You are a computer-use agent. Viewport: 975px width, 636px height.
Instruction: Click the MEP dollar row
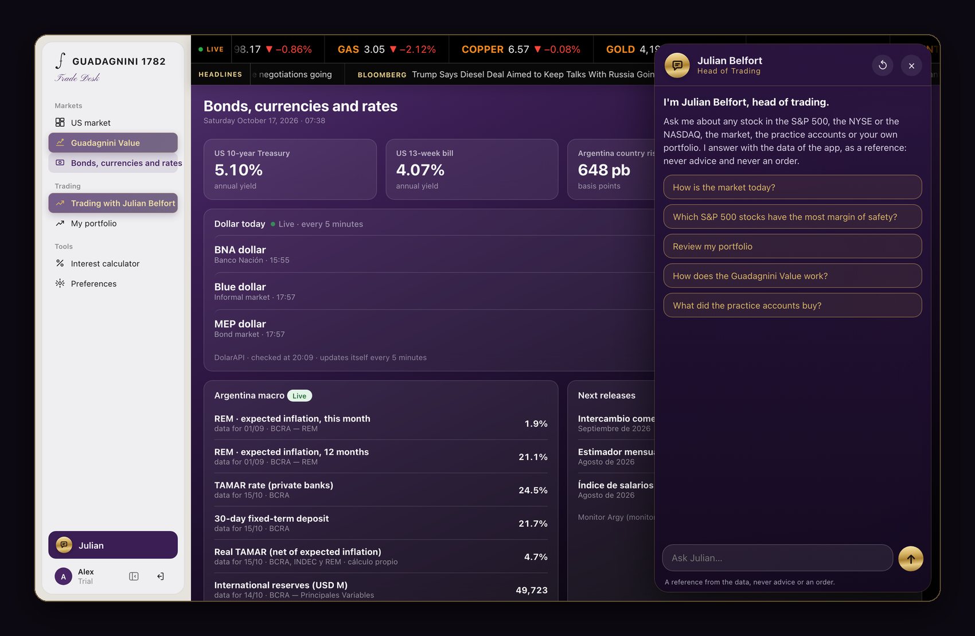click(434, 329)
